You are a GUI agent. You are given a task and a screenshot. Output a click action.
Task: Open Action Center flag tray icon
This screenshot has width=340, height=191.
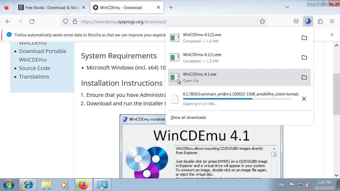pos(292,185)
